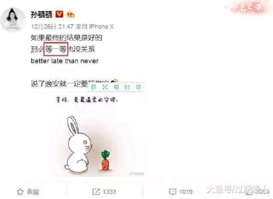Open the post timestamp 12月26日 21:47
This screenshot has height=199, width=273.
pyautogui.click(x=52, y=27)
